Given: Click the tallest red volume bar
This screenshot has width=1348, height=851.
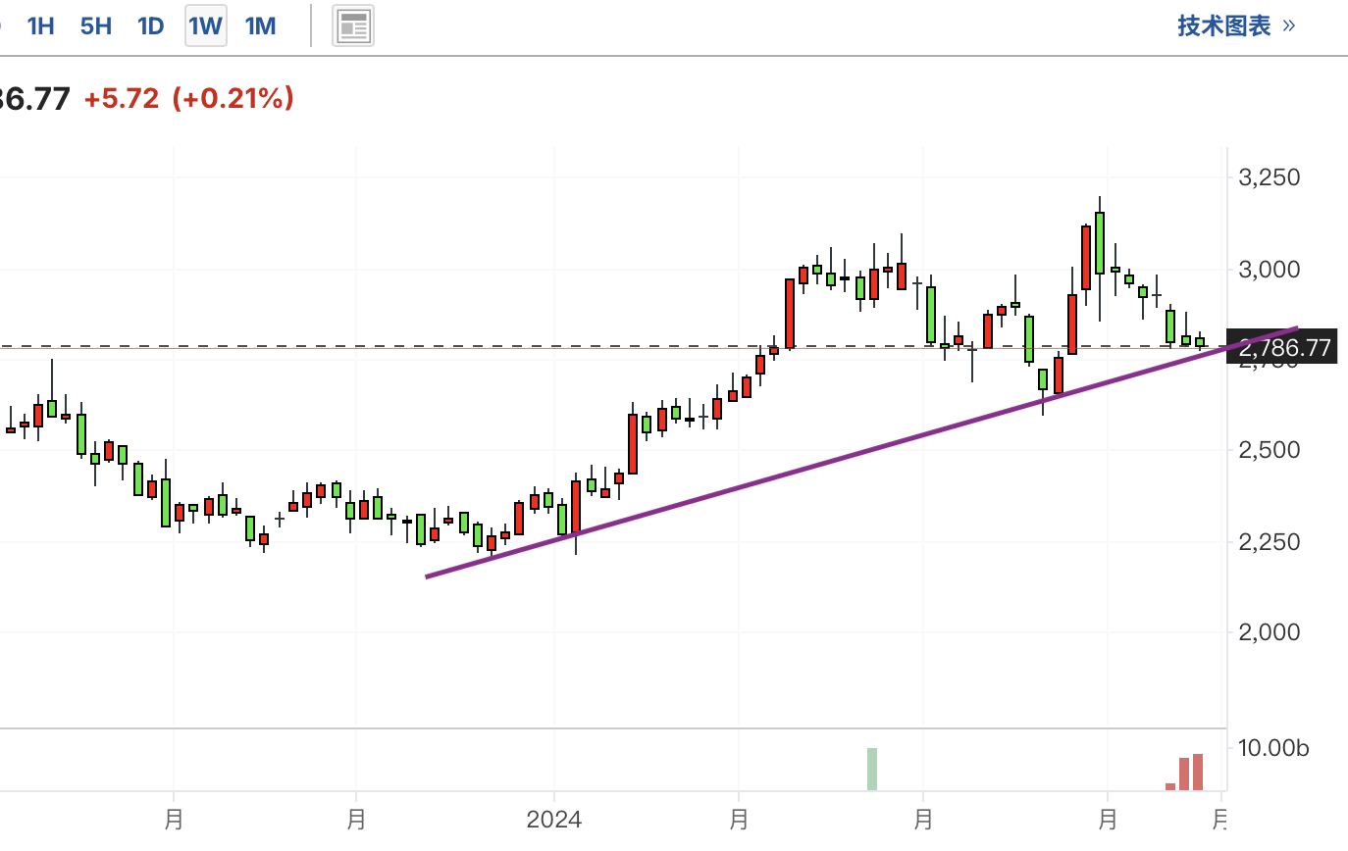Looking at the screenshot, I should pyautogui.click(x=1198, y=772).
